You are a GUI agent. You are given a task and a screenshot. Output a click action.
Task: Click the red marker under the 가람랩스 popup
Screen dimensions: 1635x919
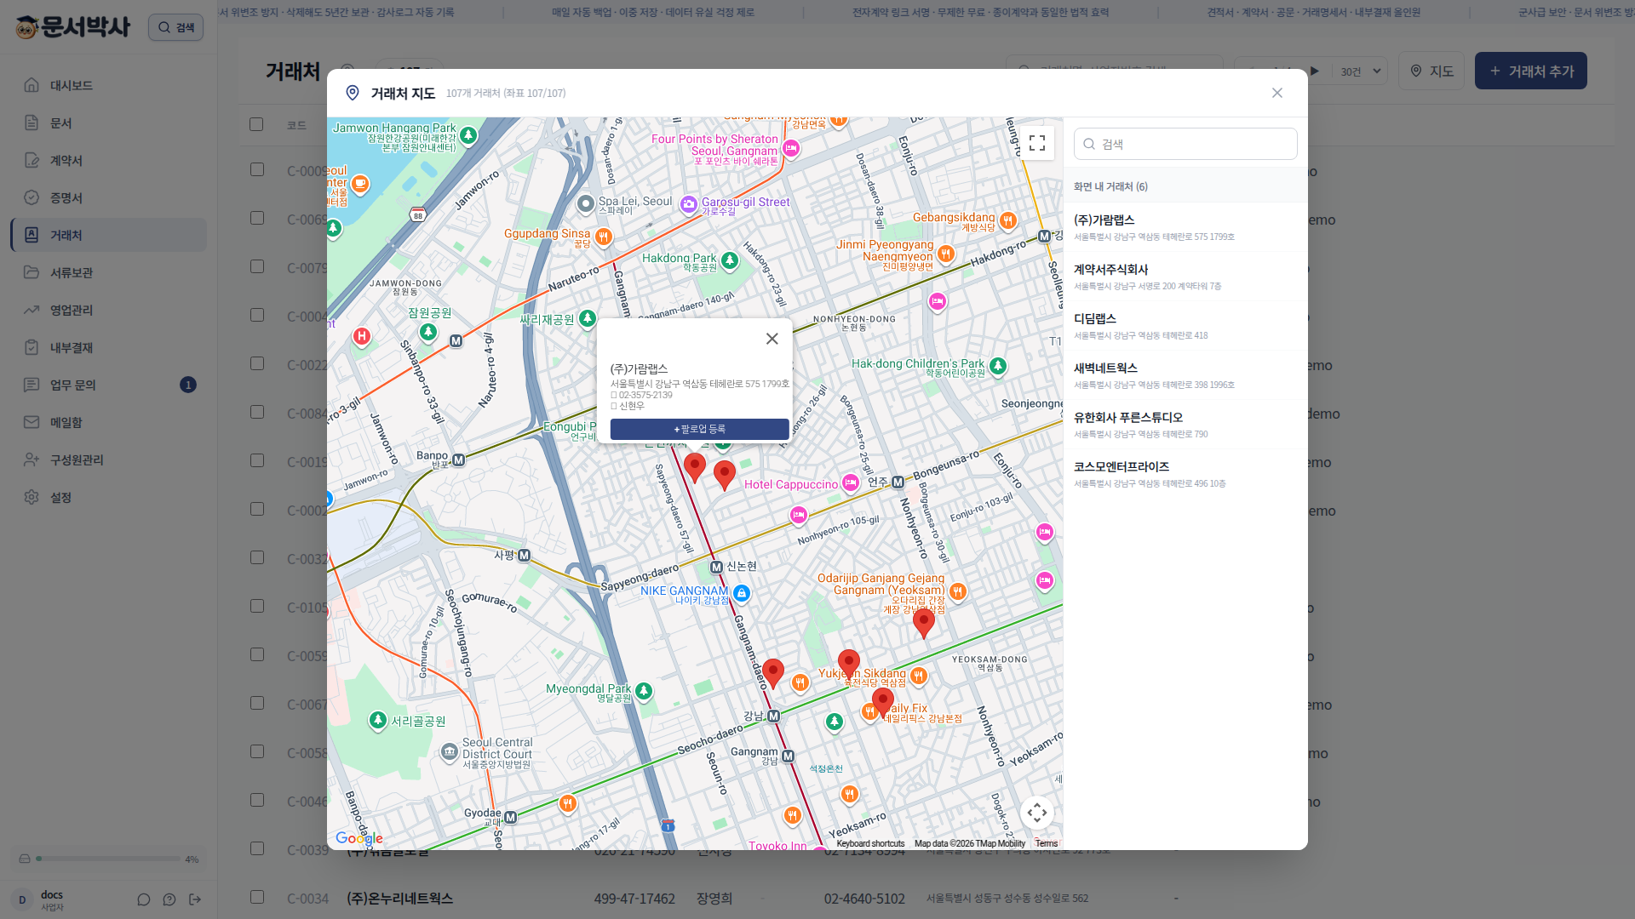coord(695,467)
